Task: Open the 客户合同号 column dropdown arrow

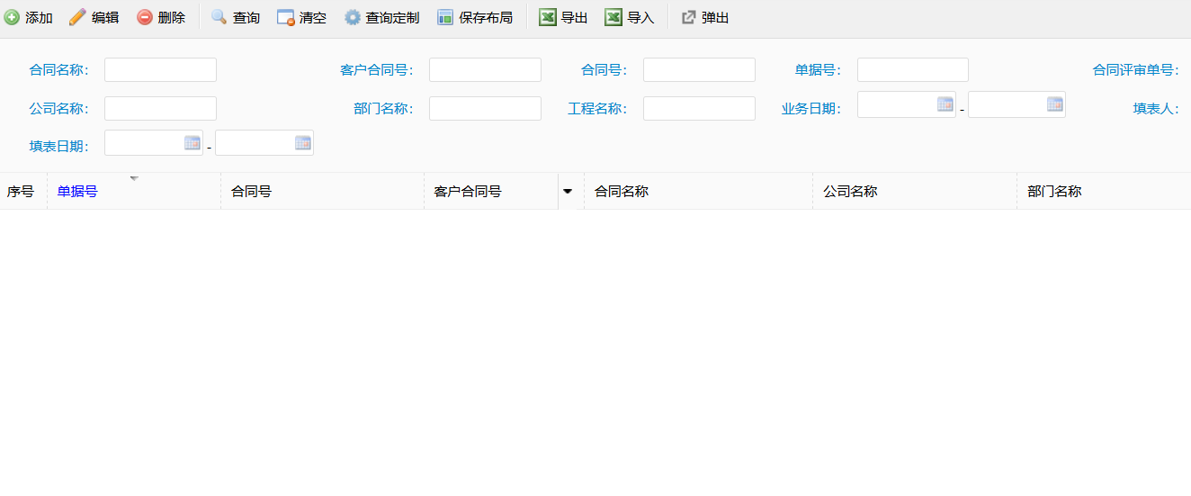Action: (x=568, y=191)
